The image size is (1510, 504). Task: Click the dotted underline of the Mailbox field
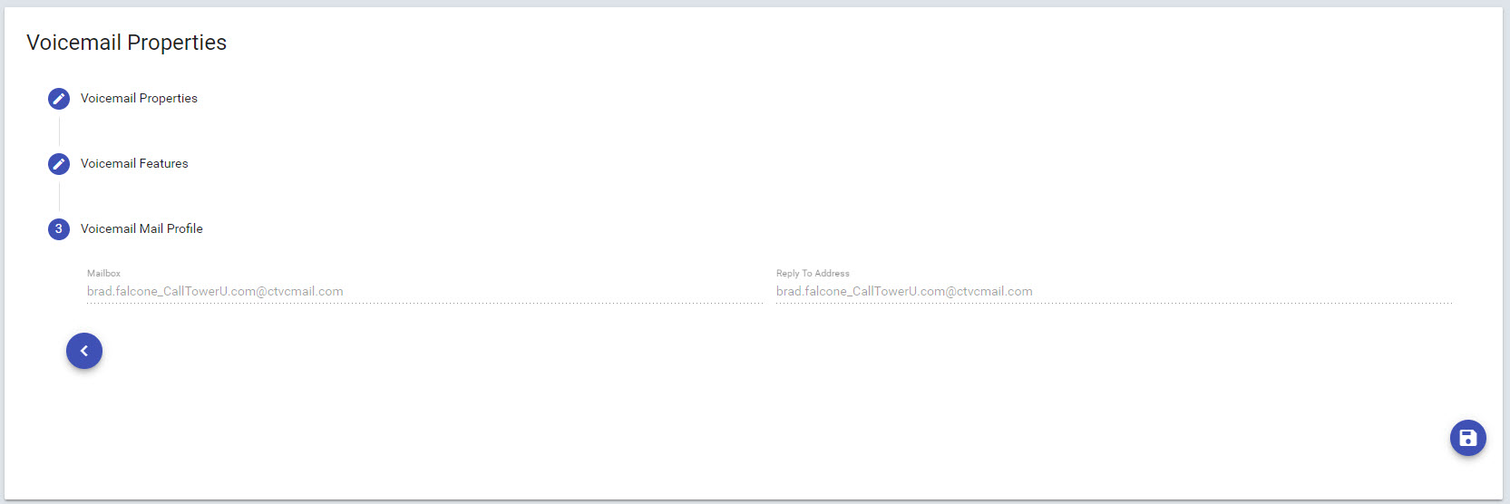[424, 303]
